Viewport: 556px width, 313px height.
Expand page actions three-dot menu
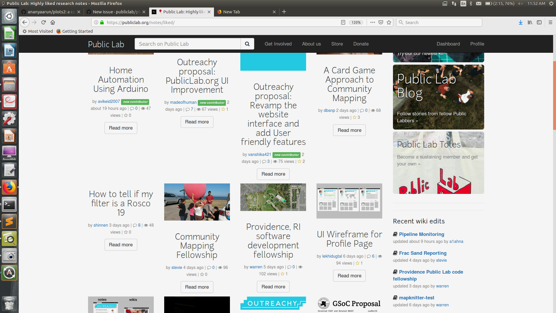pyautogui.click(x=372, y=22)
